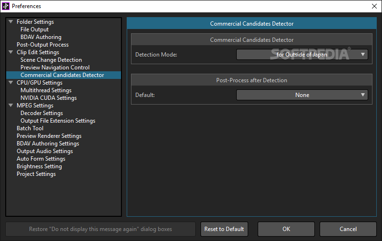
Task: Collapse the MPEG Settings node arrow
Action: pyautogui.click(x=11, y=106)
